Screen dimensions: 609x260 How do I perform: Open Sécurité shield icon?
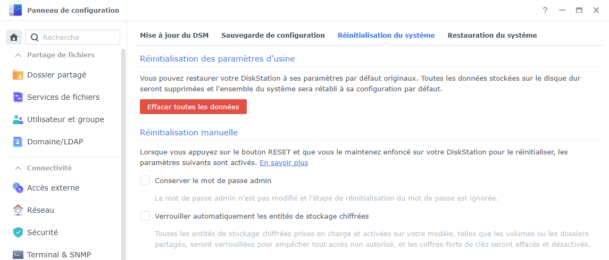coord(18,232)
